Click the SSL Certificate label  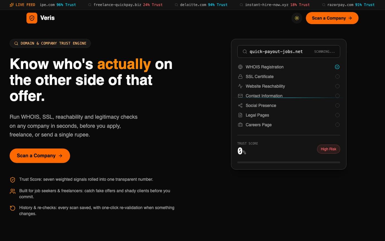(260, 77)
